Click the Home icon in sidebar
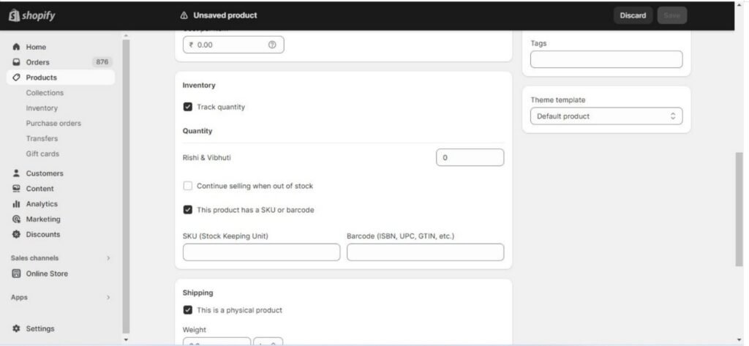The height and width of the screenshot is (346, 749). 16,47
